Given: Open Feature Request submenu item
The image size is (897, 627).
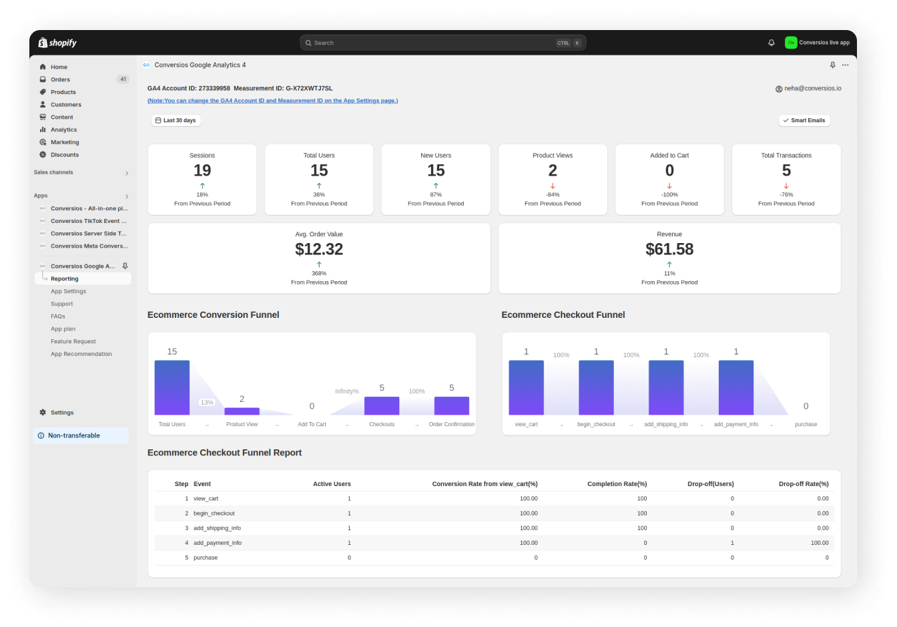Looking at the screenshot, I should 73,342.
